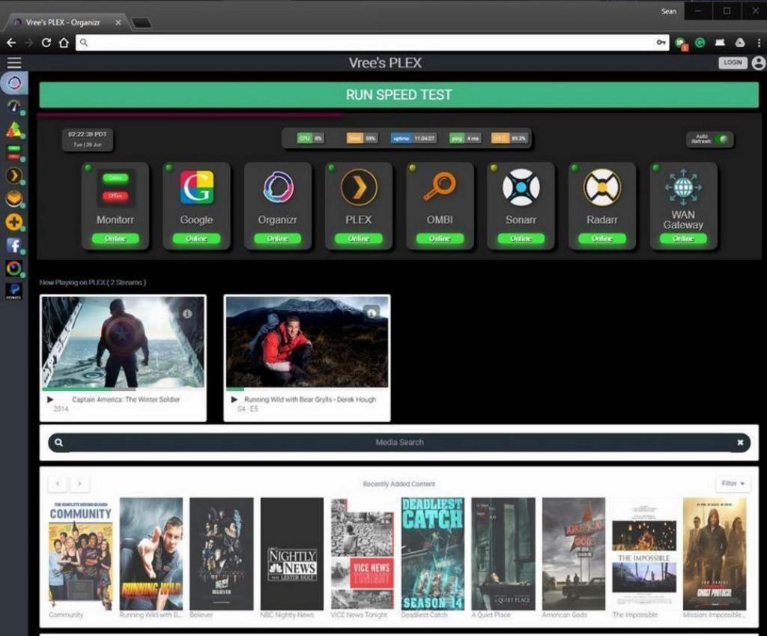Click the Running Wild stream progress bar
This screenshot has height=636, width=767.
(x=307, y=389)
